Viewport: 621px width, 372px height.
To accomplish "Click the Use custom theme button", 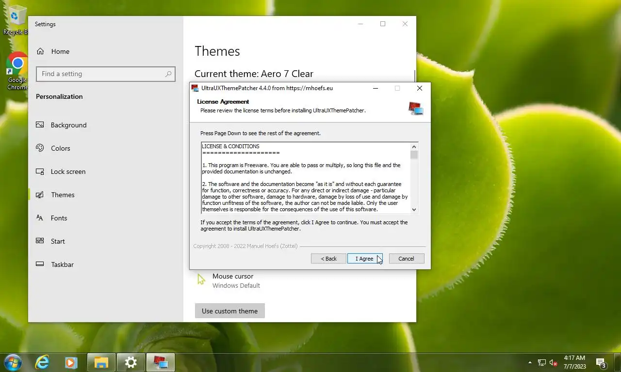I will (230, 311).
